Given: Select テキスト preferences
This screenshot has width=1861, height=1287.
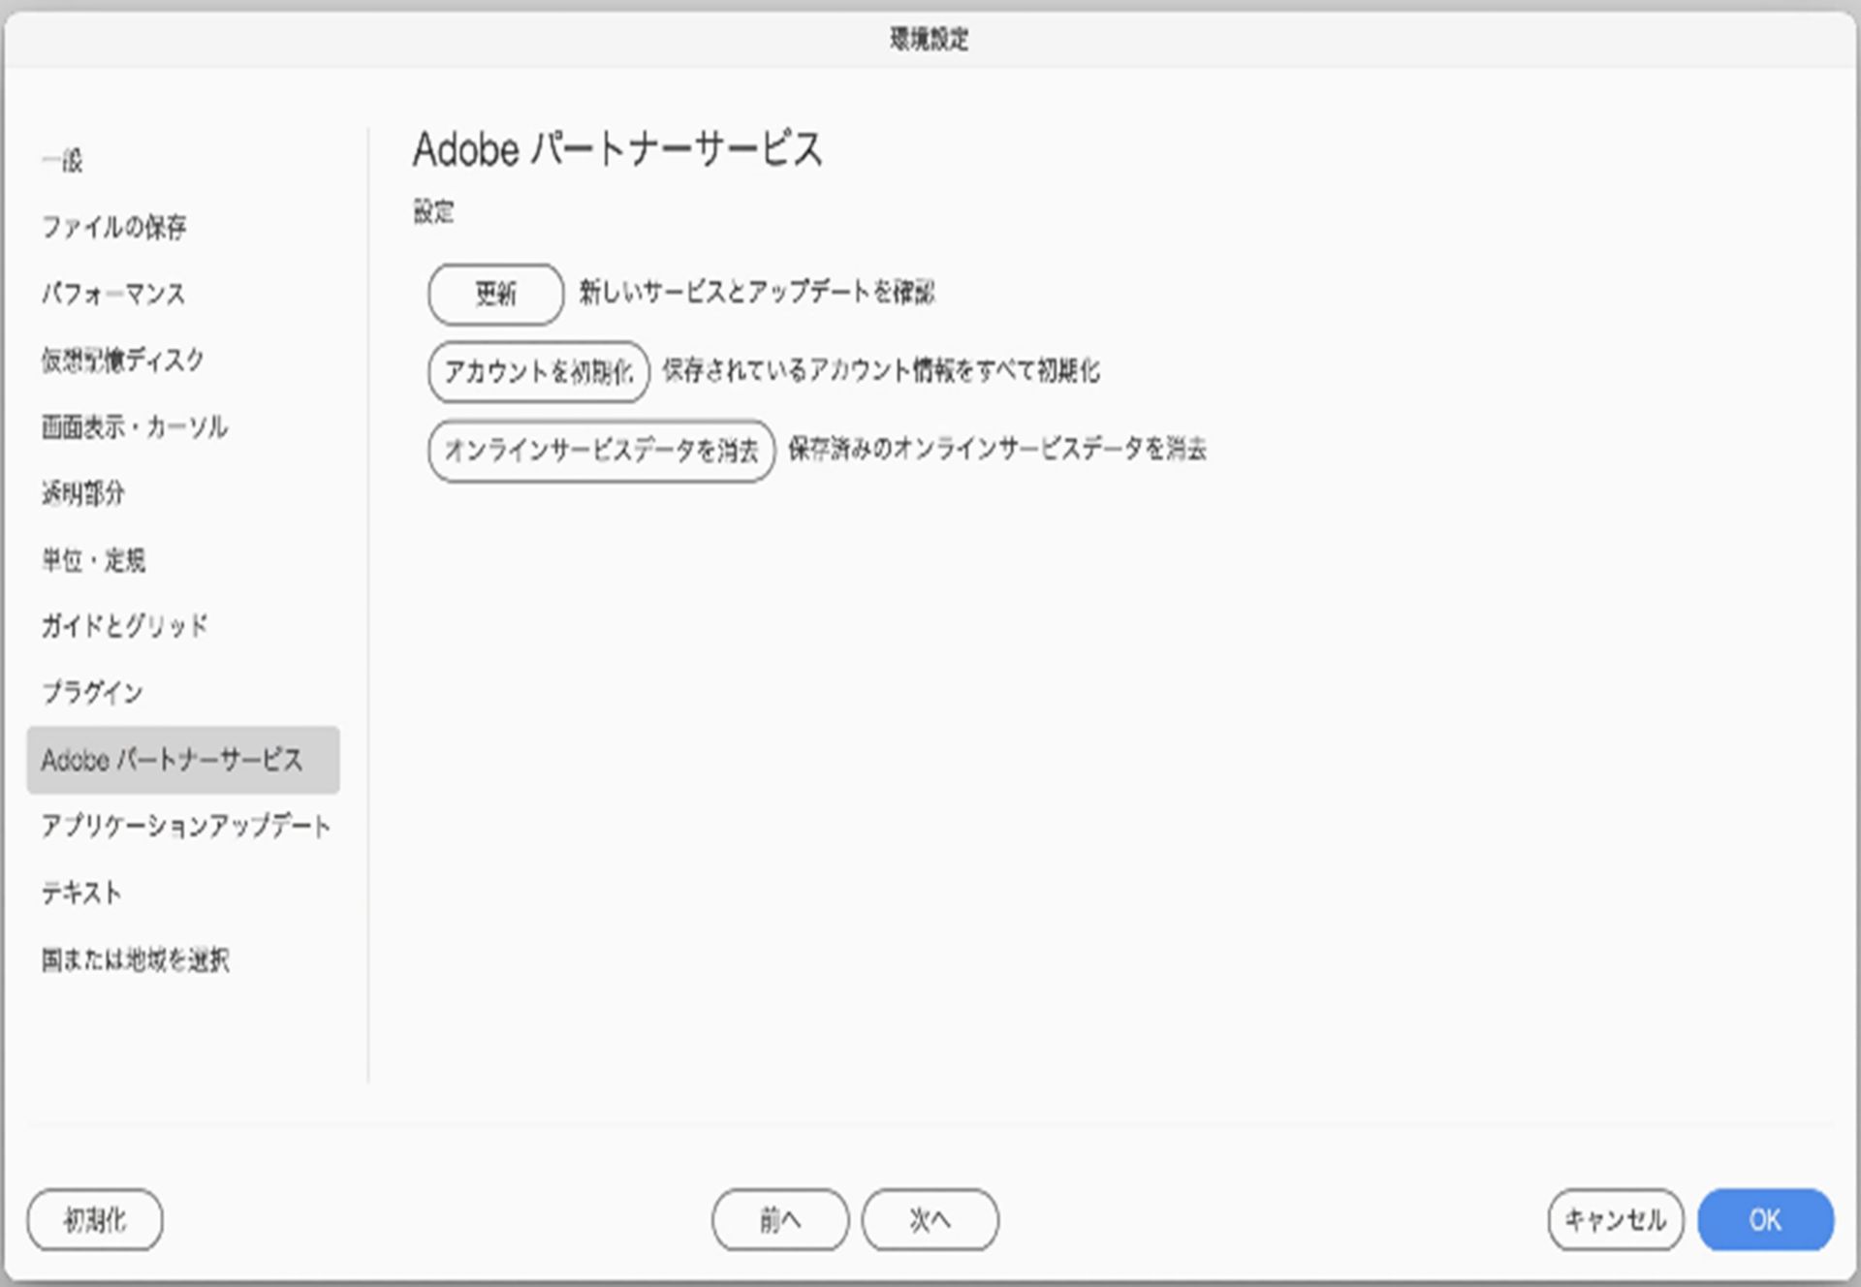Looking at the screenshot, I should pos(81,893).
